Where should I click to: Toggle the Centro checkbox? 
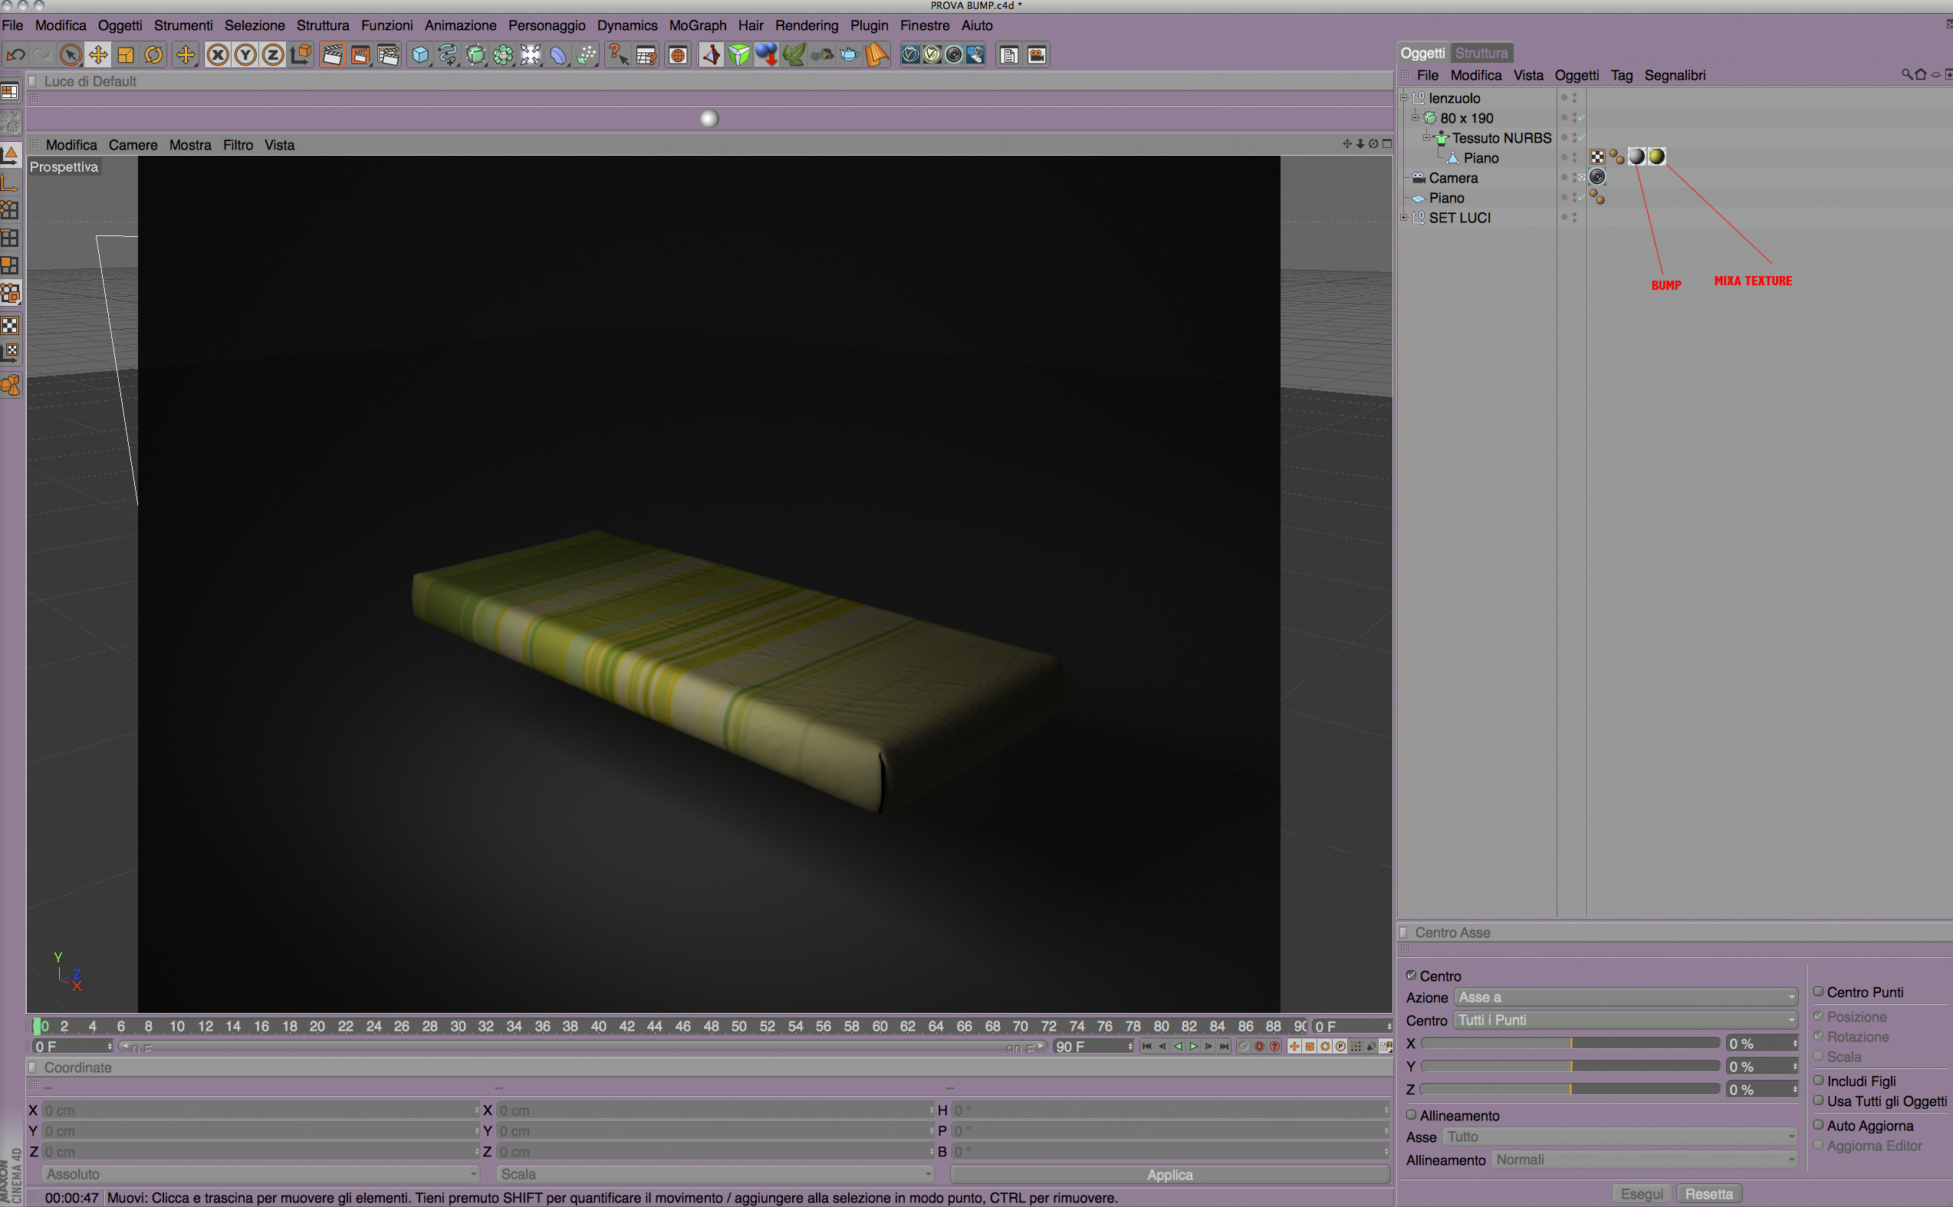[x=1411, y=975]
